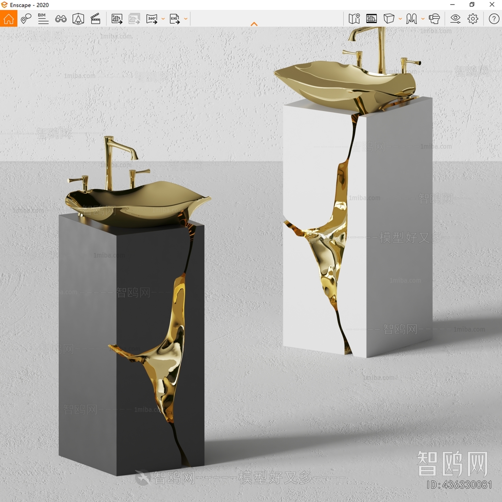
Task: Click the Batch Rendering icon
Action: (x=134, y=19)
